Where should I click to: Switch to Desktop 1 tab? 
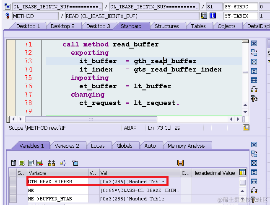[28, 26]
